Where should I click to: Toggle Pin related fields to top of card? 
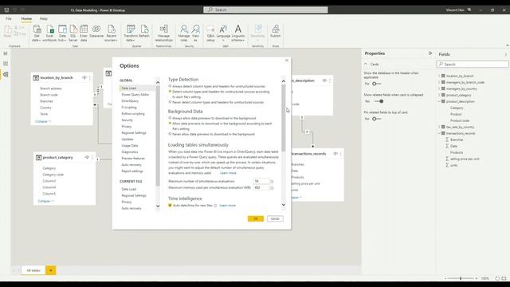click(376, 119)
